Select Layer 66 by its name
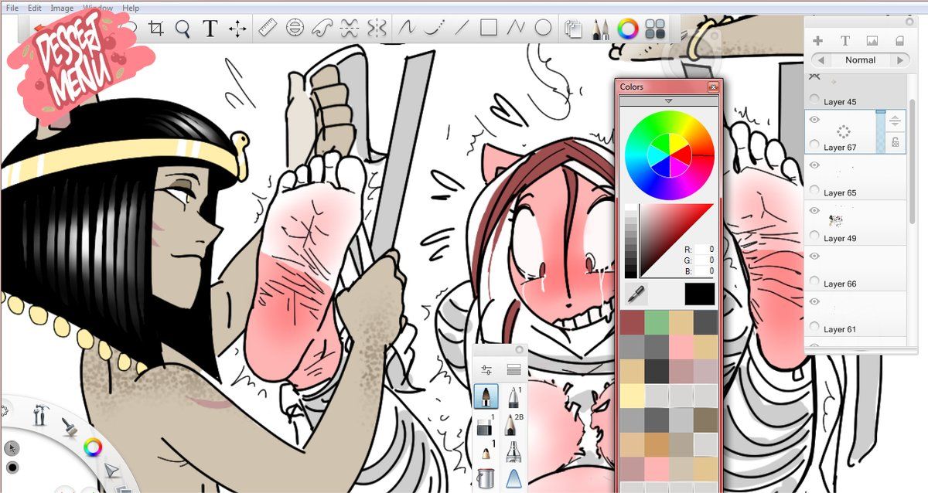 840,284
